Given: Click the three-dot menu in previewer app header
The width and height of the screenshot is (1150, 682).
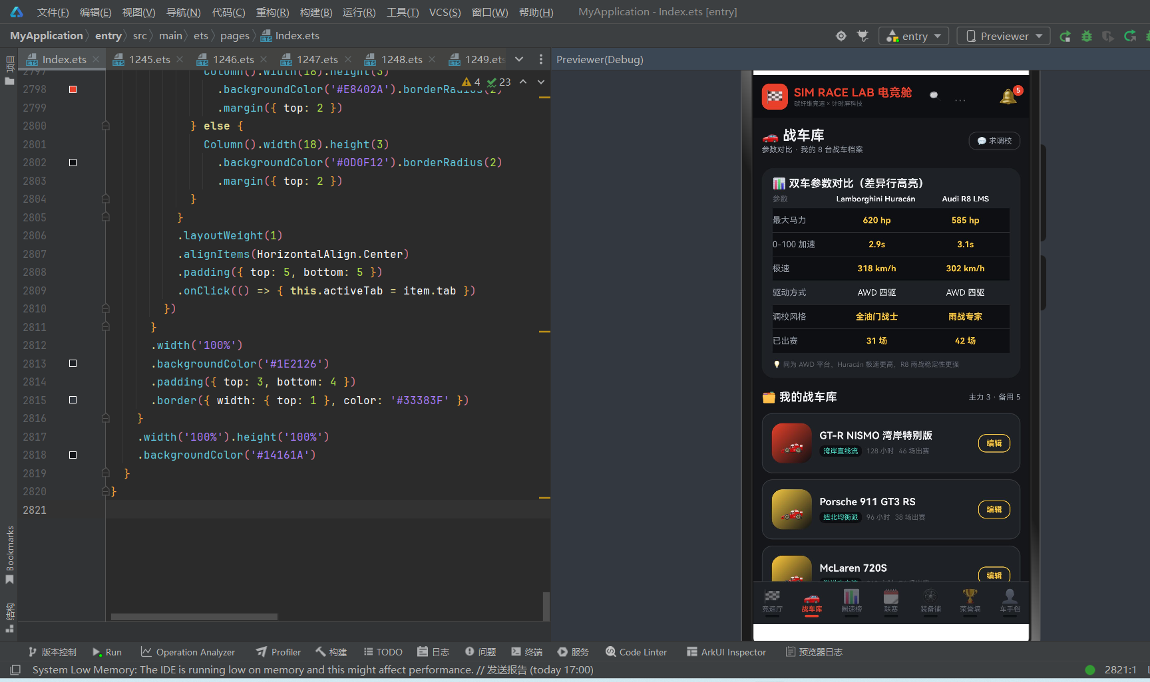Looking at the screenshot, I should coord(960,100).
